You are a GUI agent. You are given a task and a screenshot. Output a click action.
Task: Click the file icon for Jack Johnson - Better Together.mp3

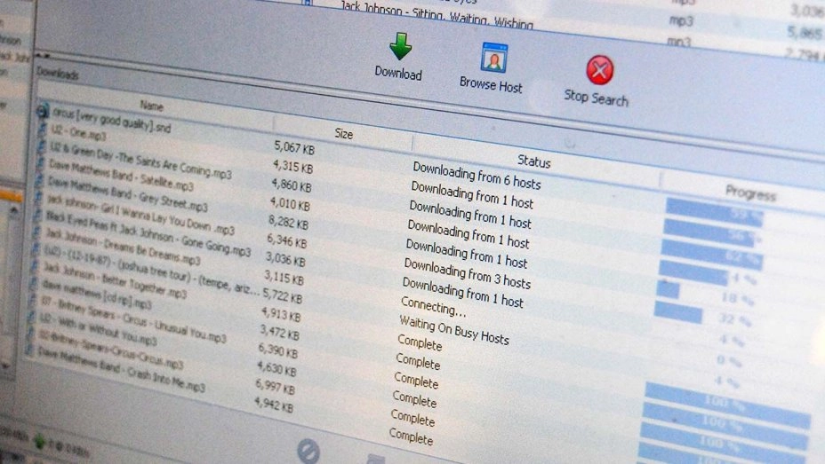tap(34, 267)
